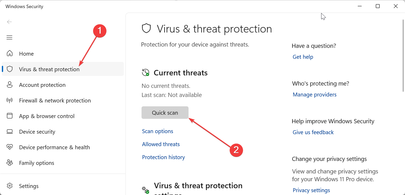Click the back arrow icon
Screen dimensions: 405x195
point(9,22)
